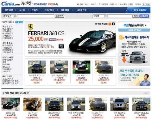Open the 국산차 navigation menu

coord(22,10)
